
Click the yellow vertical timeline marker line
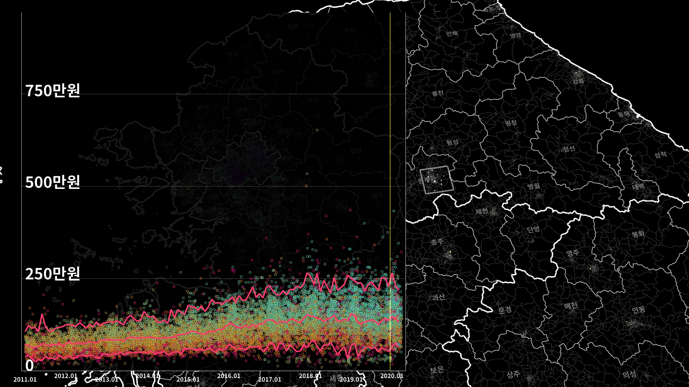tap(390, 143)
